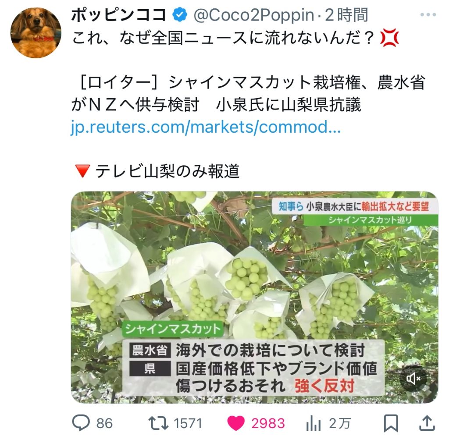Tap the share upload icon
449x443 pixels.
427,423
